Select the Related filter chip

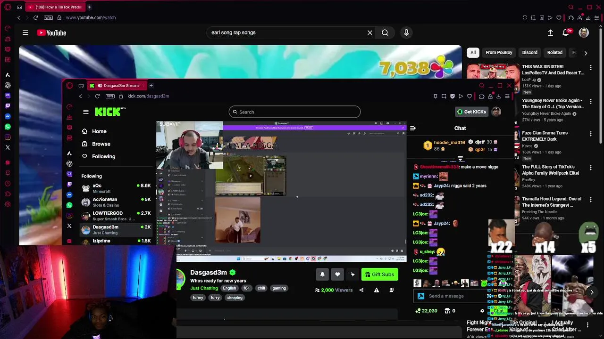point(555,53)
